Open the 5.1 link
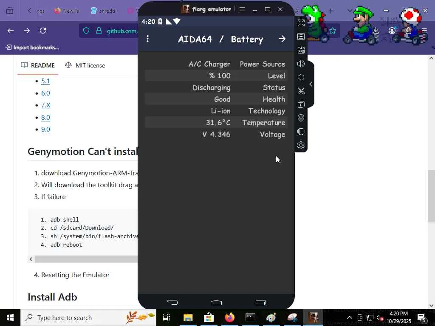Viewport: 435px width, 326px height. 45,81
